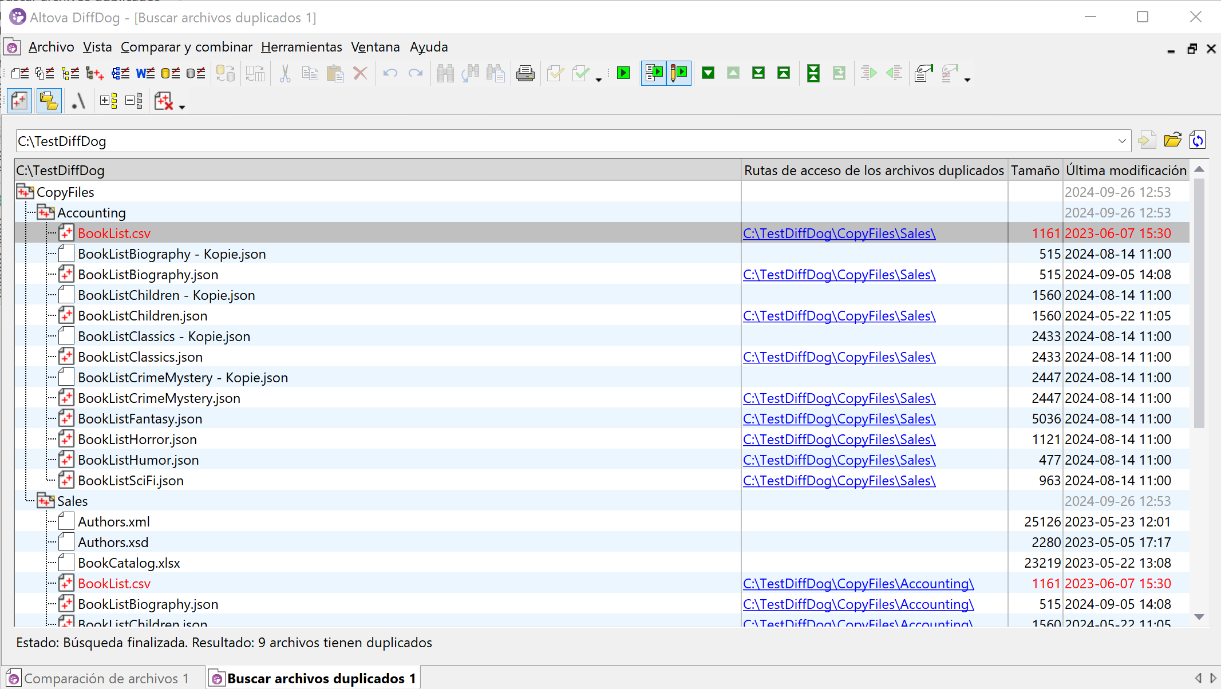Click the refresh search icon beside path

[1198, 140]
